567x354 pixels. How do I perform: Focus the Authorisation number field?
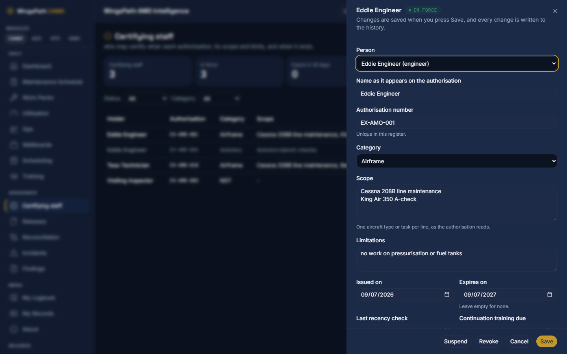[457, 123]
